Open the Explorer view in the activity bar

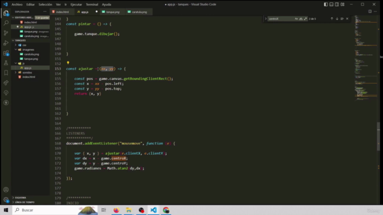[6, 13]
